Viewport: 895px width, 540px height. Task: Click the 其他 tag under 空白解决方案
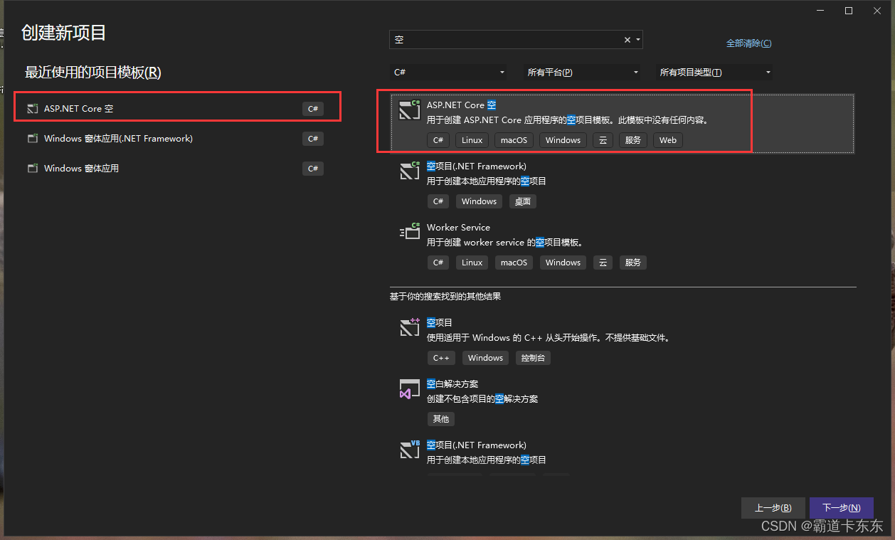tap(441, 419)
